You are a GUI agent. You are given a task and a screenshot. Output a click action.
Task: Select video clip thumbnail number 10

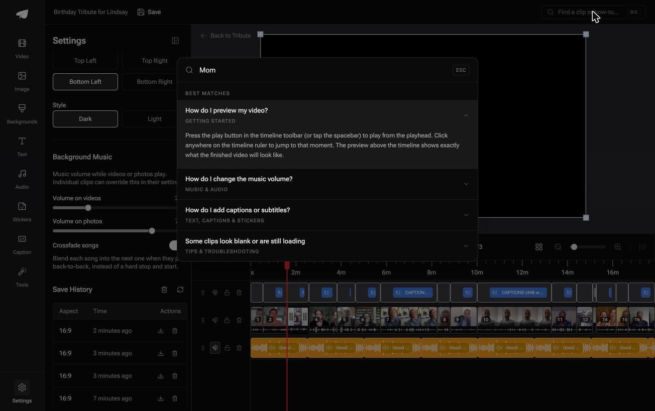514,320
